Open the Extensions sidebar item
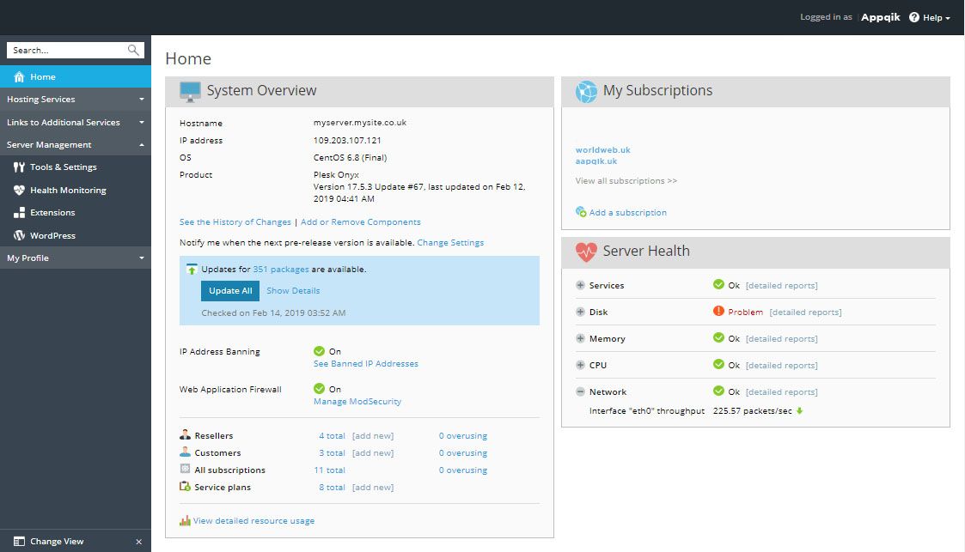This screenshot has height=552, width=965. coord(52,213)
